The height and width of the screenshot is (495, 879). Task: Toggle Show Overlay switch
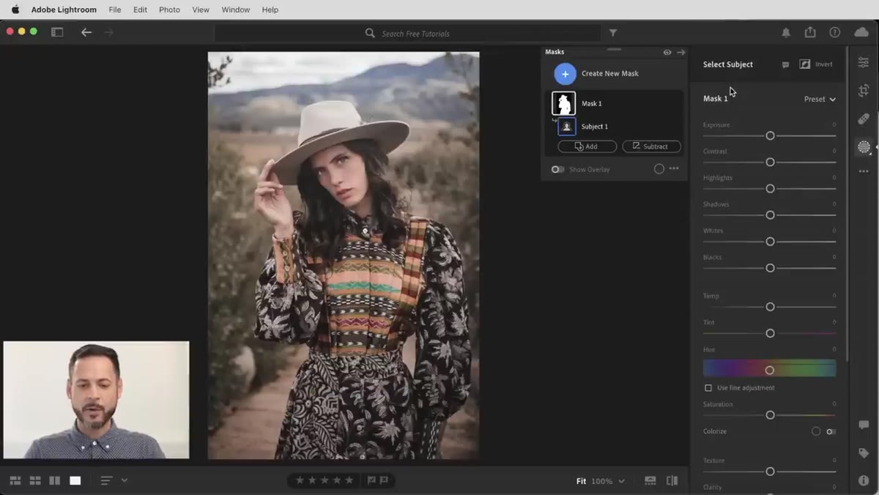point(558,169)
